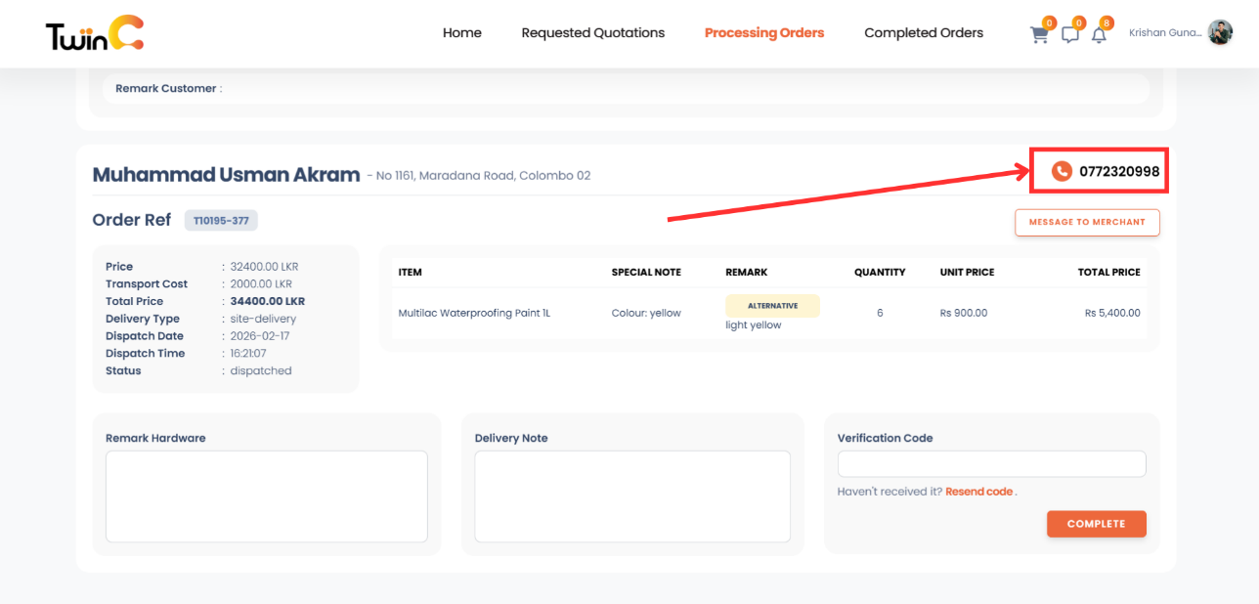
Task: Switch to the Completed Orders tab
Action: (x=923, y=32)
